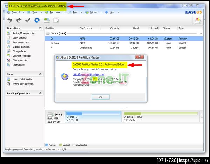Collapse the Disk 1 (MBR) group
Viewport: 210px width, 164px height.
201,33
